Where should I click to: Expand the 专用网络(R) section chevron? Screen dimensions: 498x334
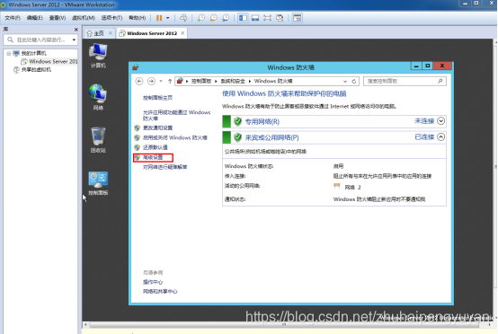coord(440,121)
